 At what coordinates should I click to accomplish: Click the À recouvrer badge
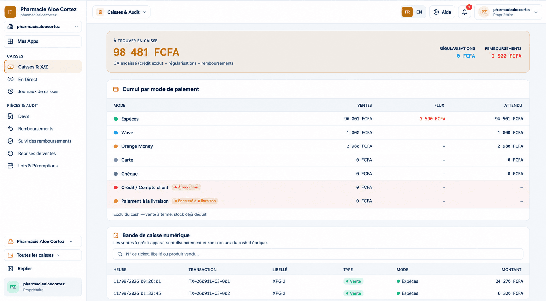(187, 187)
